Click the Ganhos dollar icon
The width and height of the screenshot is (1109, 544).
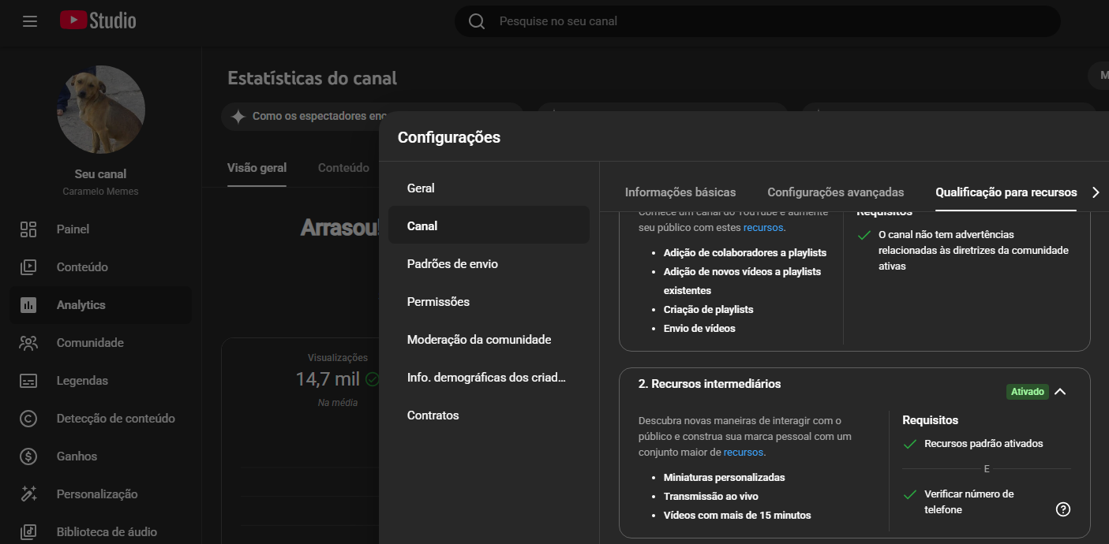point(28,456)
